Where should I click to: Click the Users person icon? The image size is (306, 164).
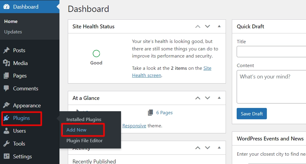tap(7, 131)
